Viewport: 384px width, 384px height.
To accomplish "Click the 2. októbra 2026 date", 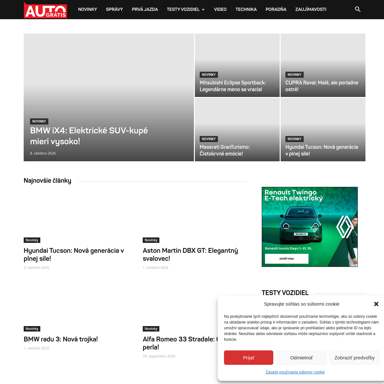I will click(36, 268).
